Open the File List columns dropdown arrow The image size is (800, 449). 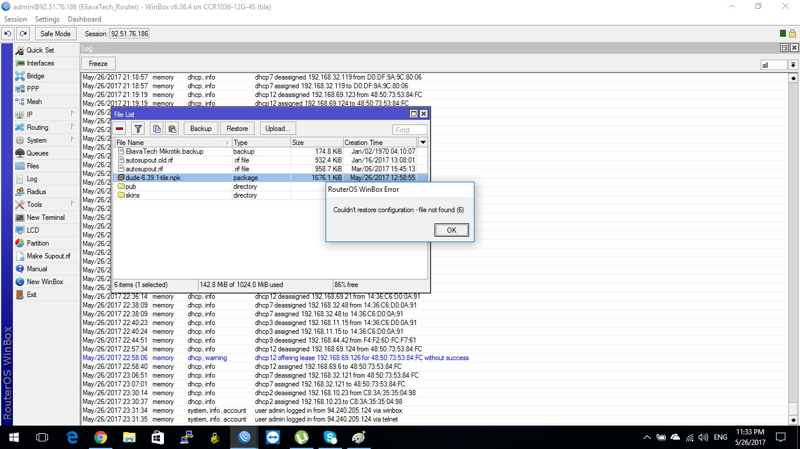(423, 143)
